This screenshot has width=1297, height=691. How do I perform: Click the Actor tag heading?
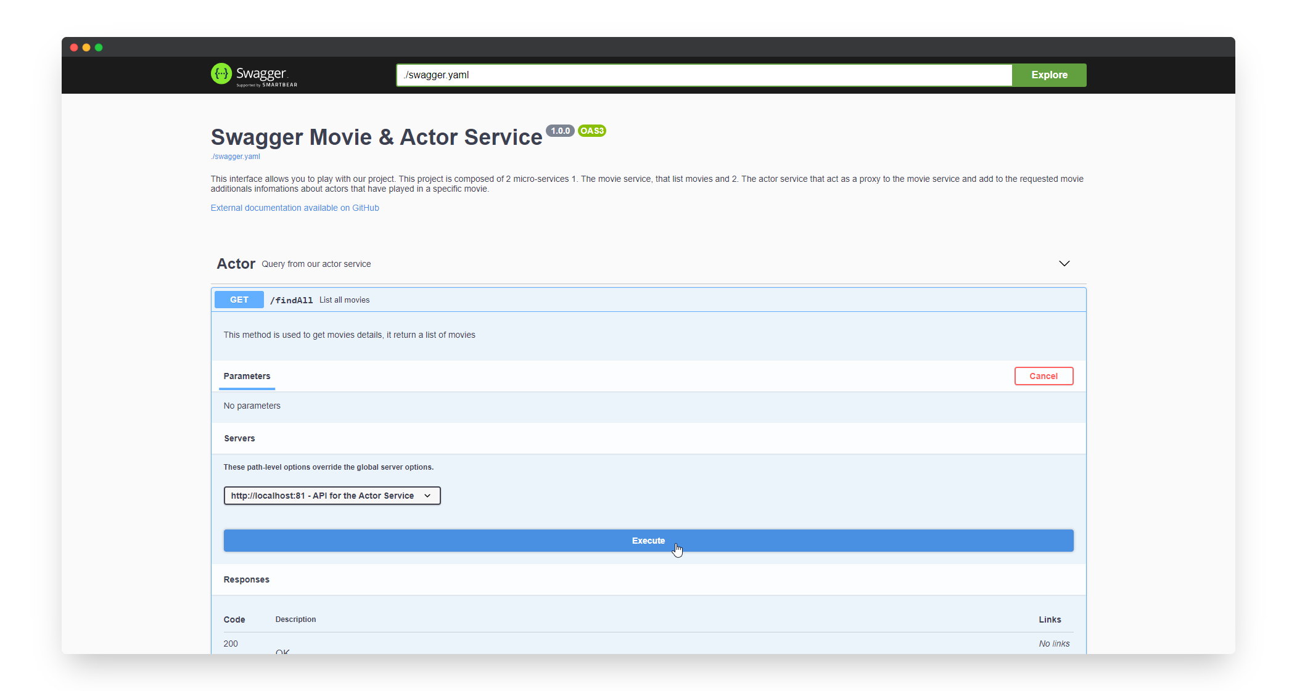tap(236, 264)
